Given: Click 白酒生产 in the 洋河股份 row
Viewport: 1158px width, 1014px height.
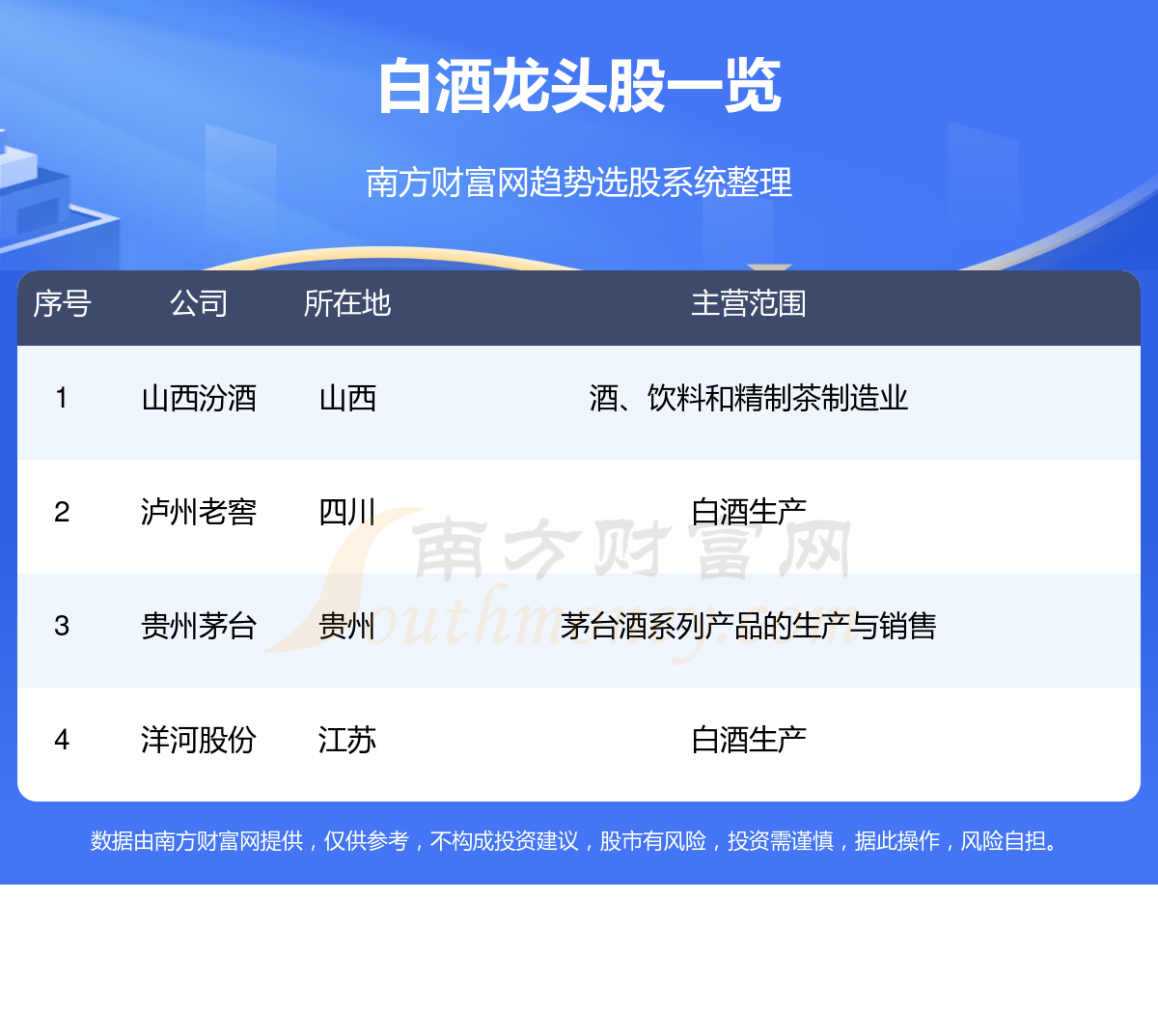Looking at the screenshot, I should 749,740.
